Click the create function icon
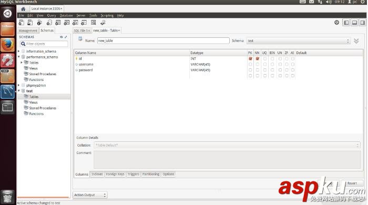The image size is (368, 205). click(x=84, y=23)
